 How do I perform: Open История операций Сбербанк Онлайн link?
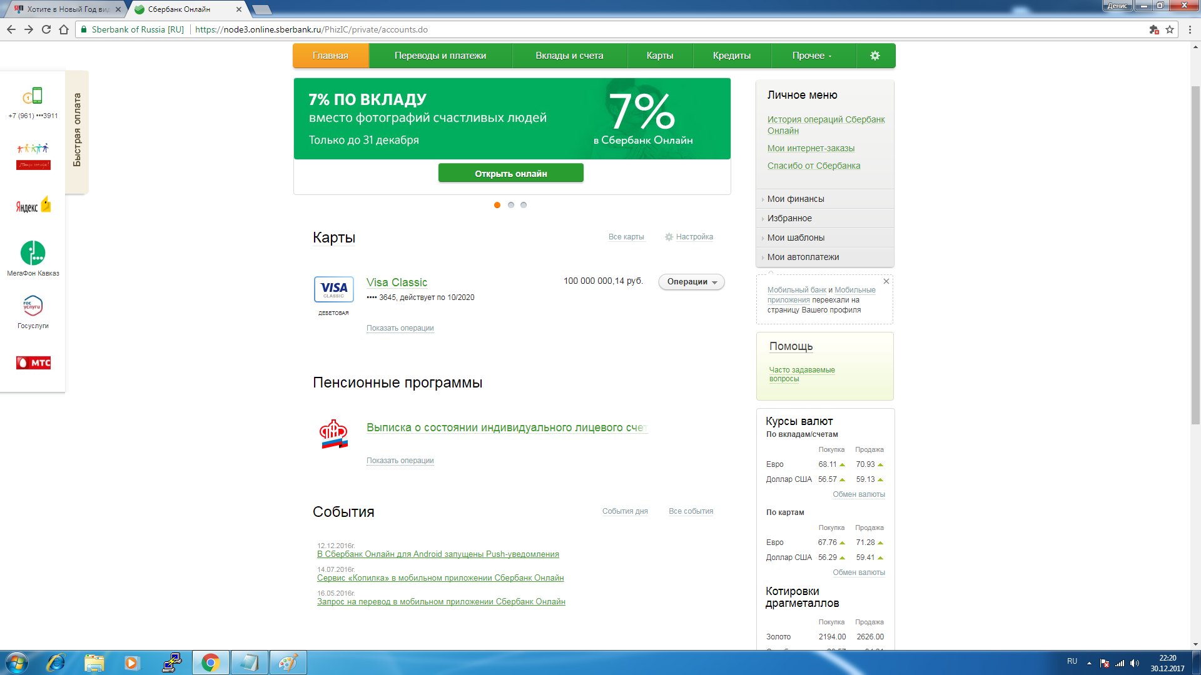coord(826,125)
